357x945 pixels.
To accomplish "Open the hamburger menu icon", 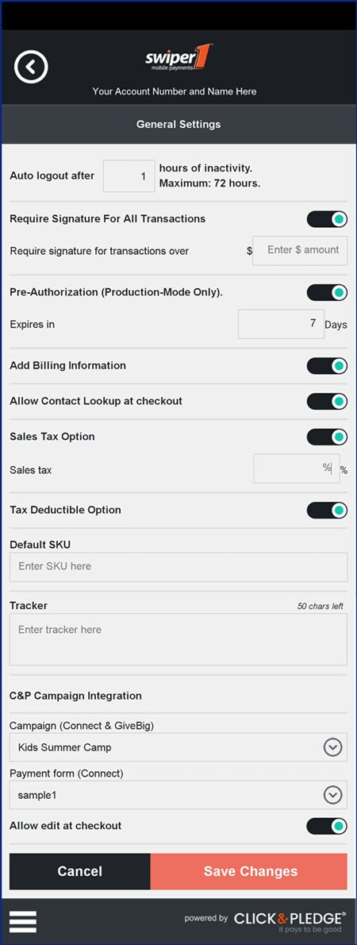I will tap(23, 921).
